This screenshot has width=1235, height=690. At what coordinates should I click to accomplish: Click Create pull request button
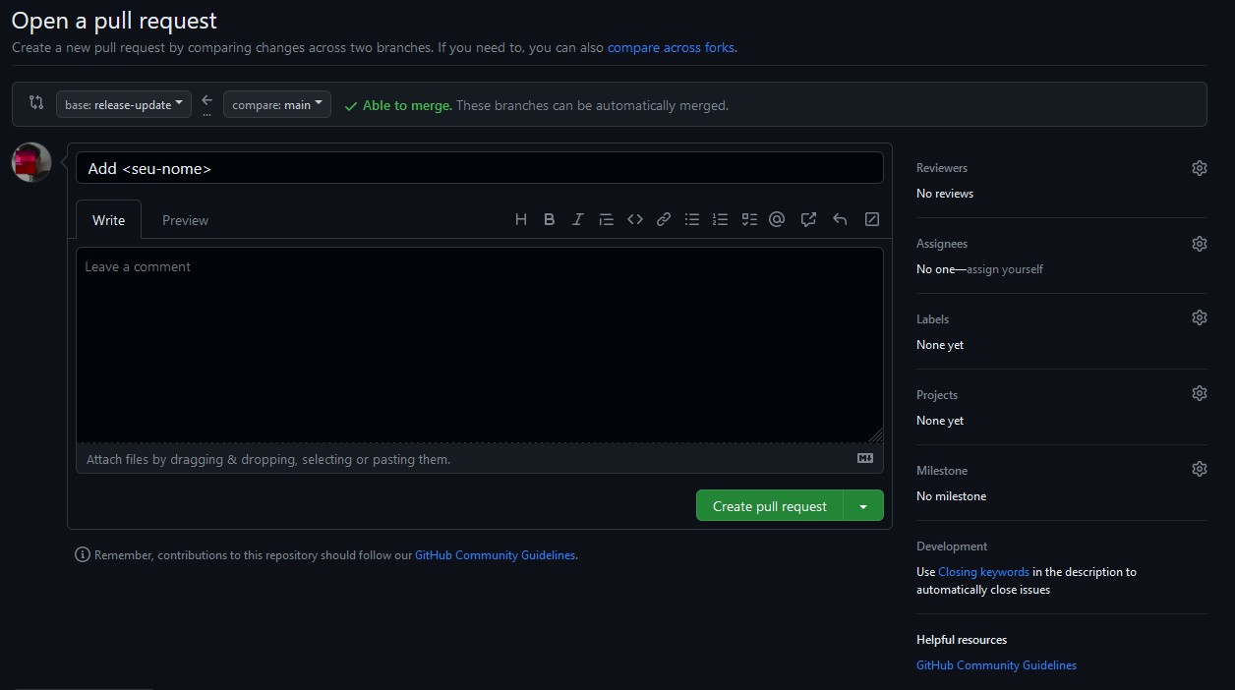tap(770, 506)
